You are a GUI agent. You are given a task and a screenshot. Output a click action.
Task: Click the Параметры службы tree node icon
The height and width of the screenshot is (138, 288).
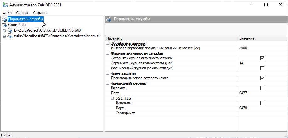(4, 19)
